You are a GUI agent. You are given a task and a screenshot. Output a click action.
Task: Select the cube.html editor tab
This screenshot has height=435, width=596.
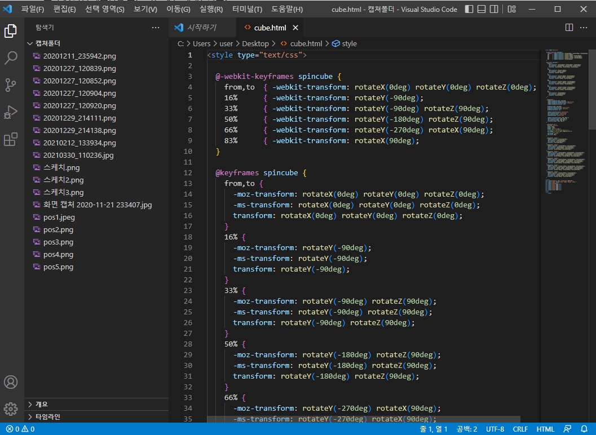pyautogui.click(x=270, y=28)
